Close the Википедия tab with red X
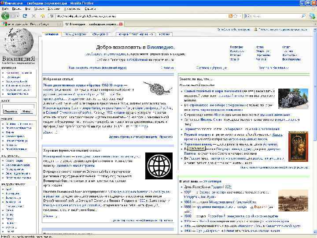The image size is (317, 238). click(x=121, y=24)
